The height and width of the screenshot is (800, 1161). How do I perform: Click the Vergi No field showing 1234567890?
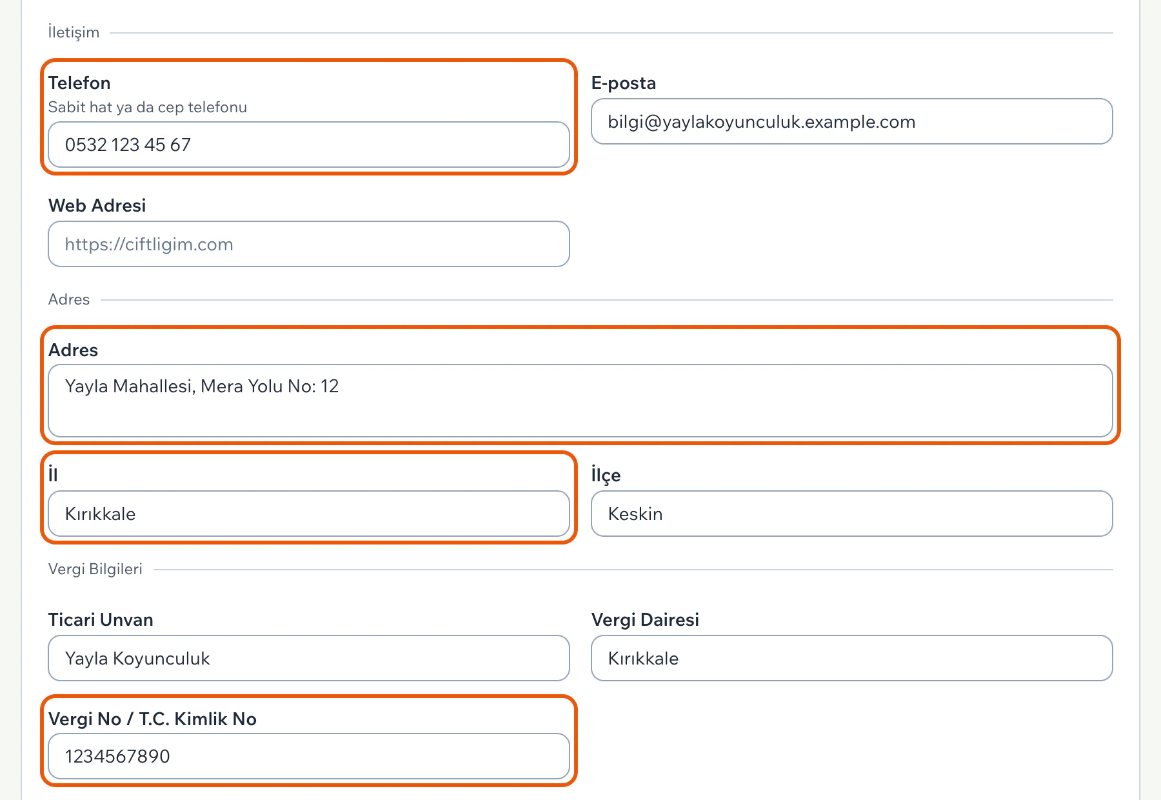tap(309, 756)
